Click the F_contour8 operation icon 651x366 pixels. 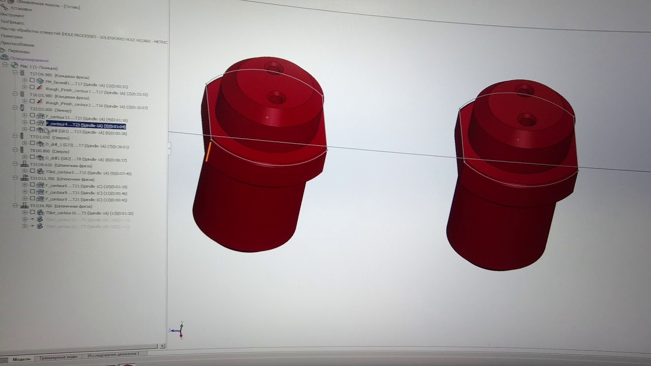[40, 192]
